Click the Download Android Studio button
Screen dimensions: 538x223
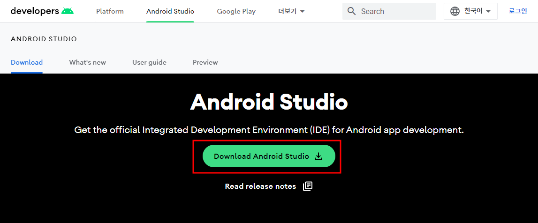click(x=269, y=156)
